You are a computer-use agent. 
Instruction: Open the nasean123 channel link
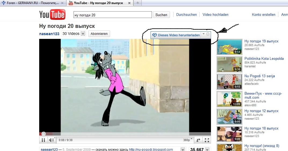49,34
